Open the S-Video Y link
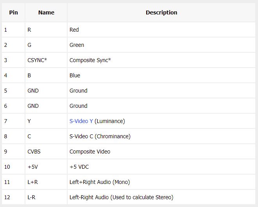This screenshot has height=207, width=258. [x=81, y=121]
